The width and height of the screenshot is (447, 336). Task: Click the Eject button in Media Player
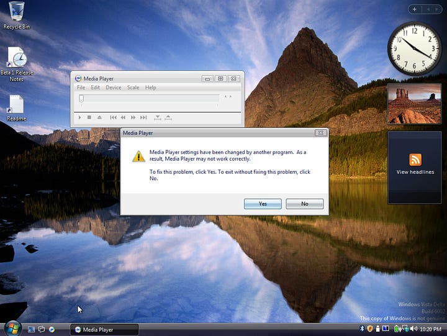[99, 117]
